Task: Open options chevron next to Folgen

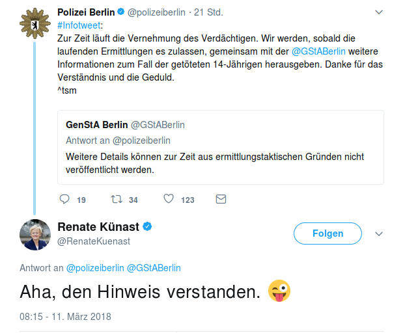Action: coord(380,233)
